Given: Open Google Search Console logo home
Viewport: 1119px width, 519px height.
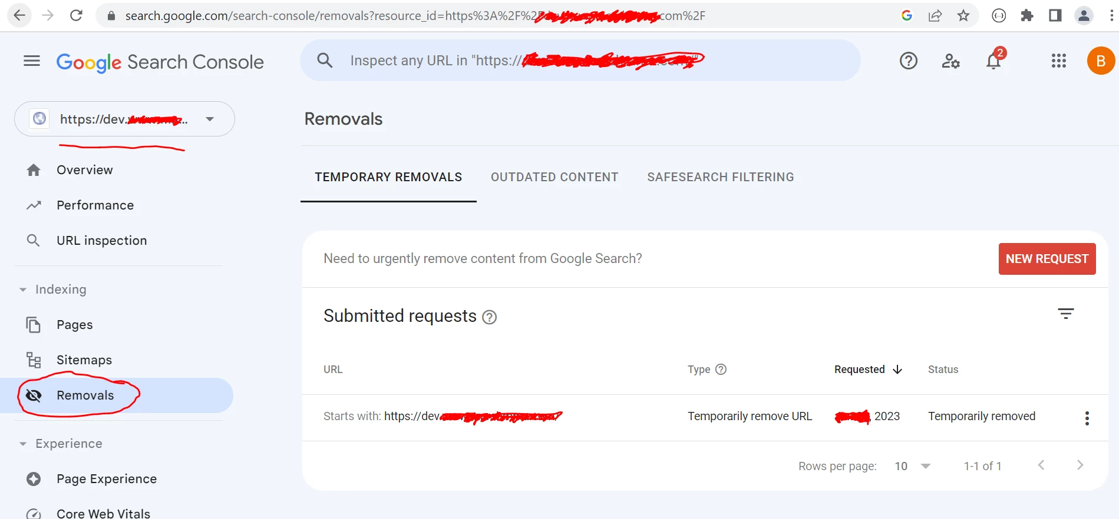Looking at the screenshot, I should [160, 62].
